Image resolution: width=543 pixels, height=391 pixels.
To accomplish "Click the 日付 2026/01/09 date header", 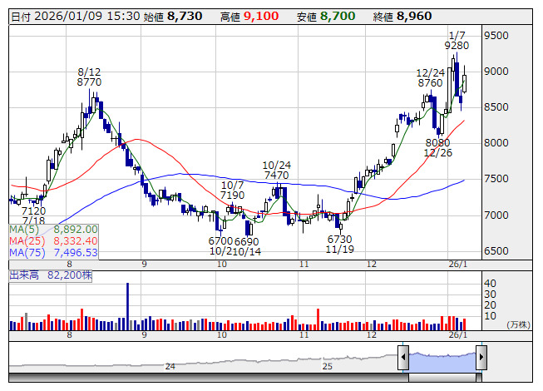I will click(x=74, y=16).
